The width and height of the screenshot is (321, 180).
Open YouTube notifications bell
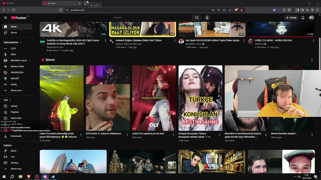(x=303, y=17)
